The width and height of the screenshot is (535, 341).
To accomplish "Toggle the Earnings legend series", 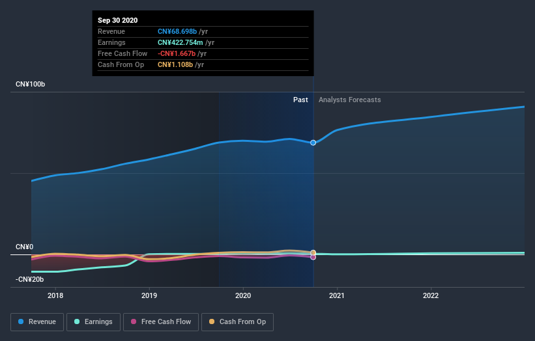I will (93, 322).
